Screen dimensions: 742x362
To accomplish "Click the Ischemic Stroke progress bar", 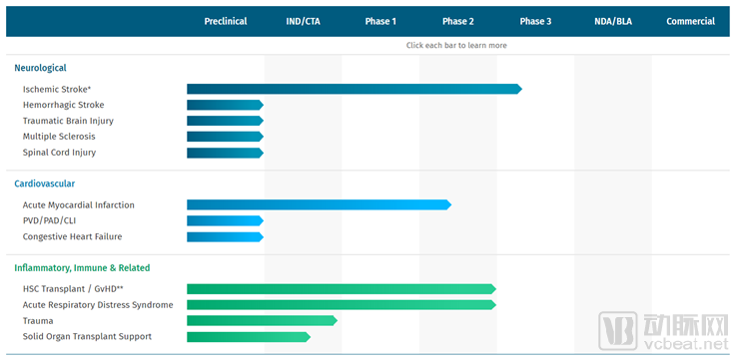I will pos(355,89).
